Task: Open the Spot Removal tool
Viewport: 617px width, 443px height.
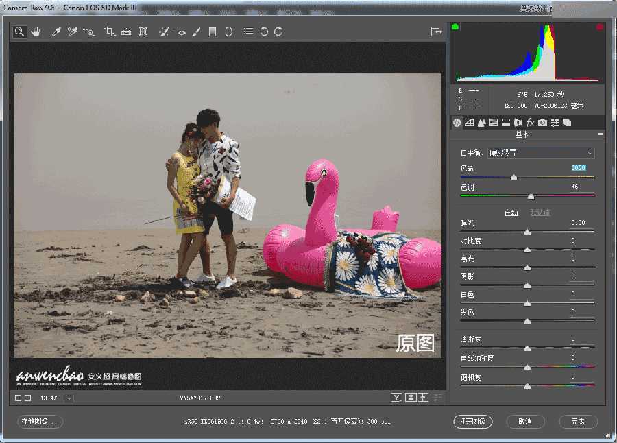Action: [x=164, y=31]
